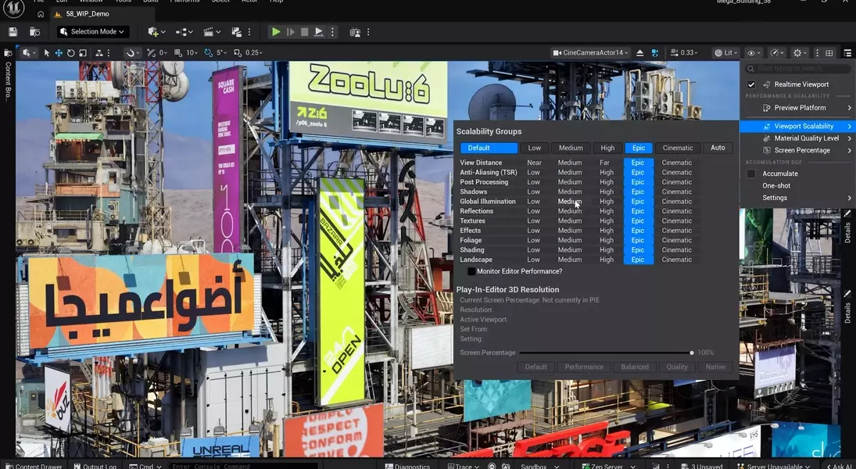
Task: Click the Cinematic scalability header button
Action: pyautogui.click(x=678, y=148)
